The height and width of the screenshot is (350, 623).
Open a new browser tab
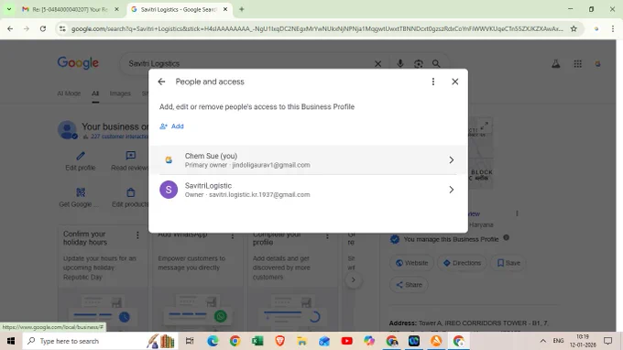point(242,9)
